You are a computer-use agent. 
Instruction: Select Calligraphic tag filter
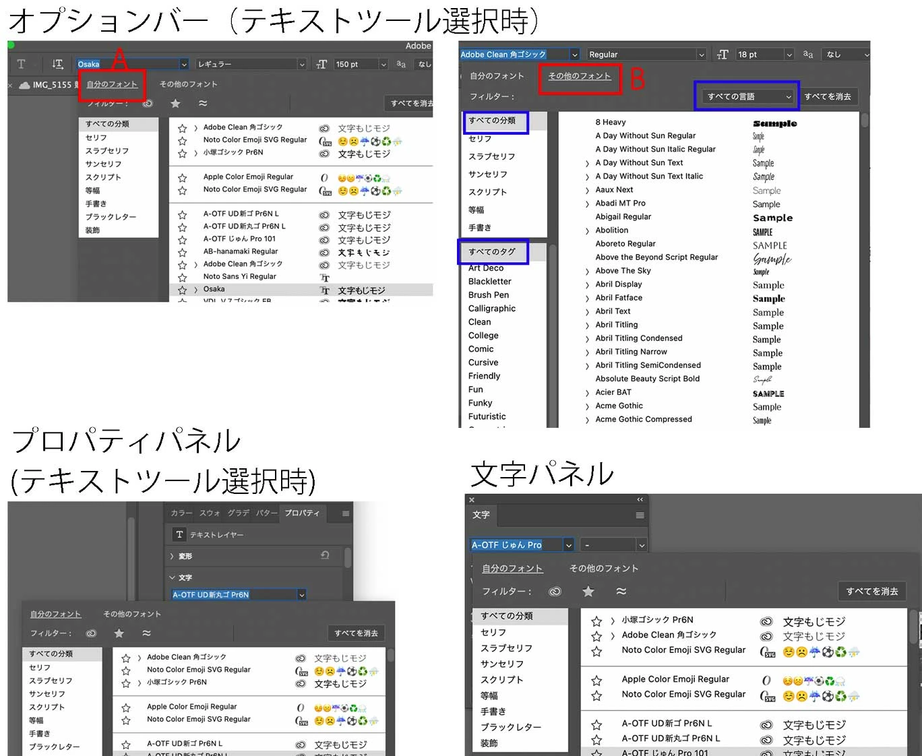coord(492,309)
